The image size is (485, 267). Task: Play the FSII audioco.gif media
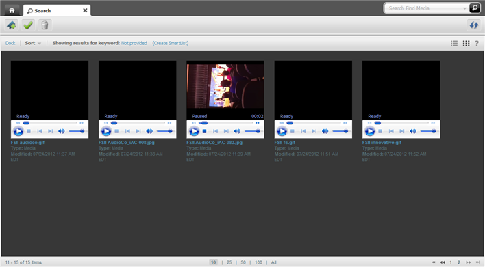tap(18, 131)
